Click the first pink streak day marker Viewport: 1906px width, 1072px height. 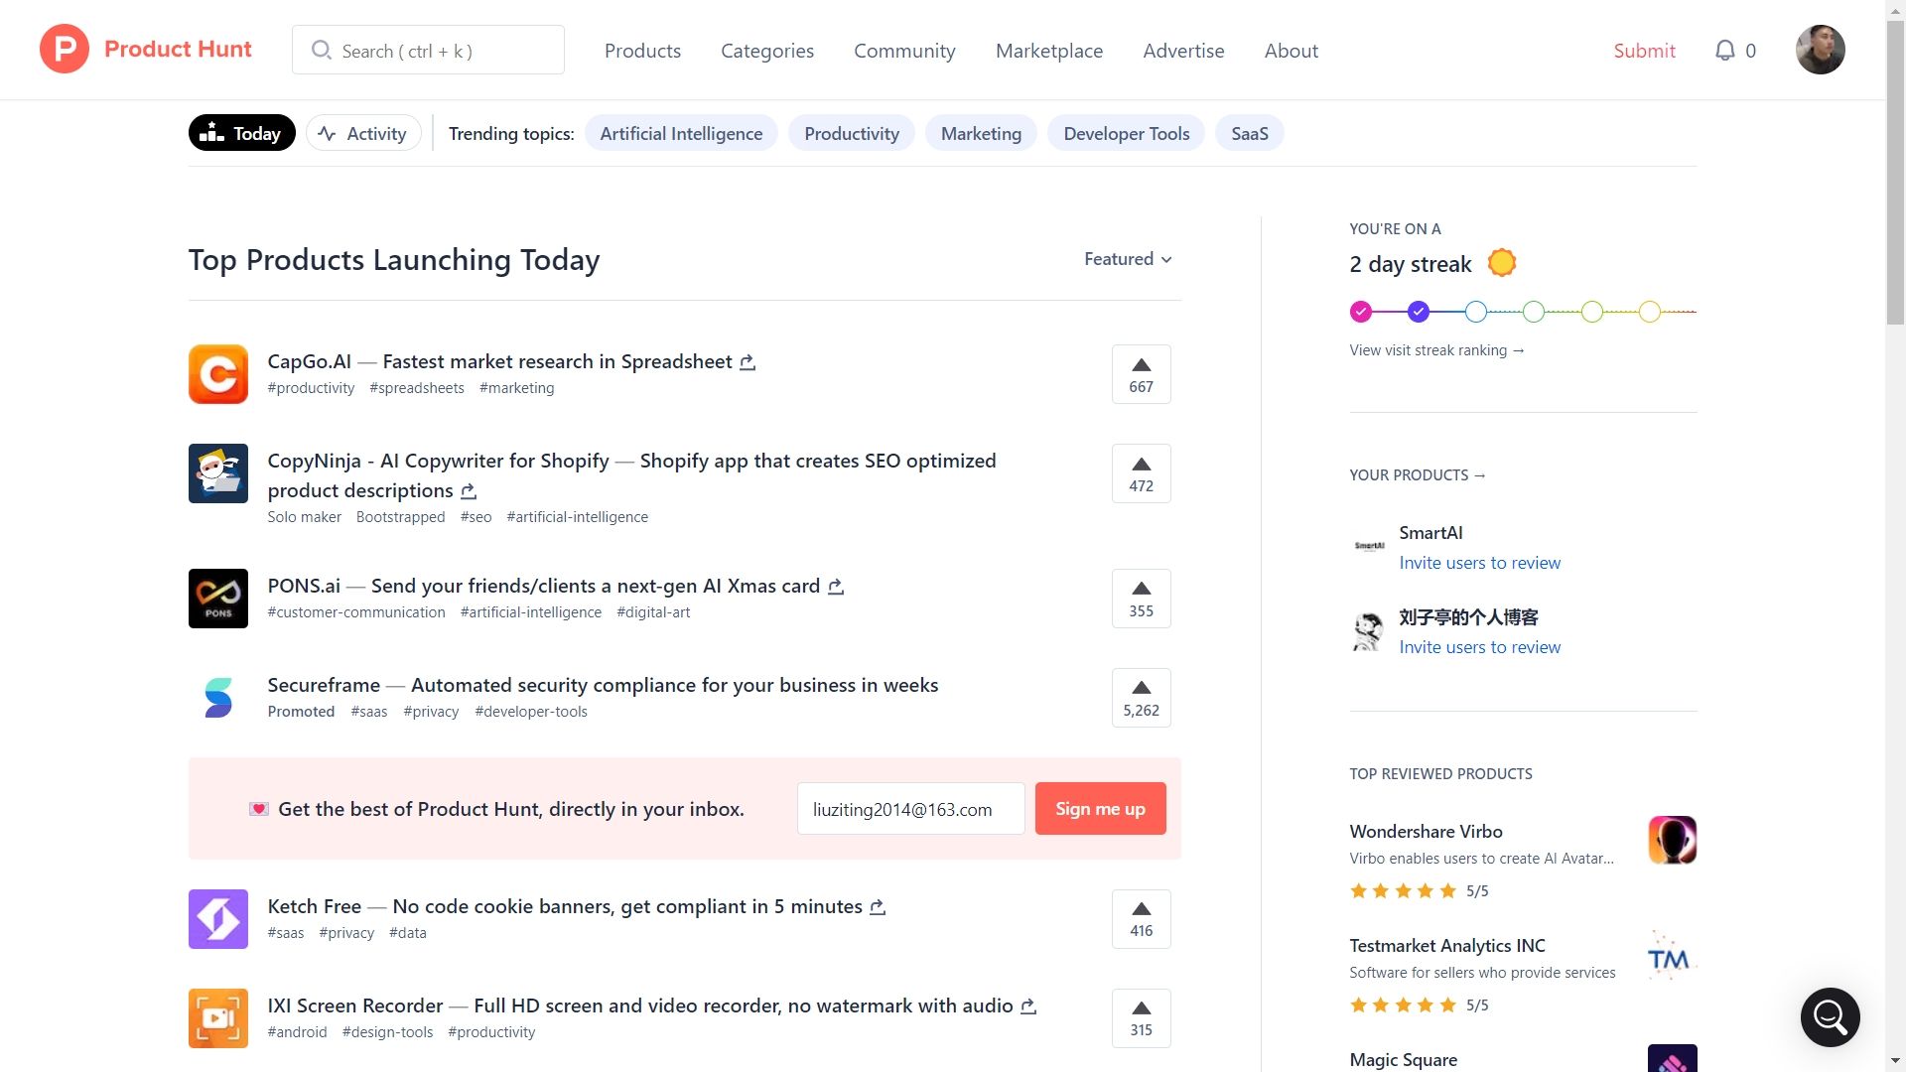[x=1361, y=312]
